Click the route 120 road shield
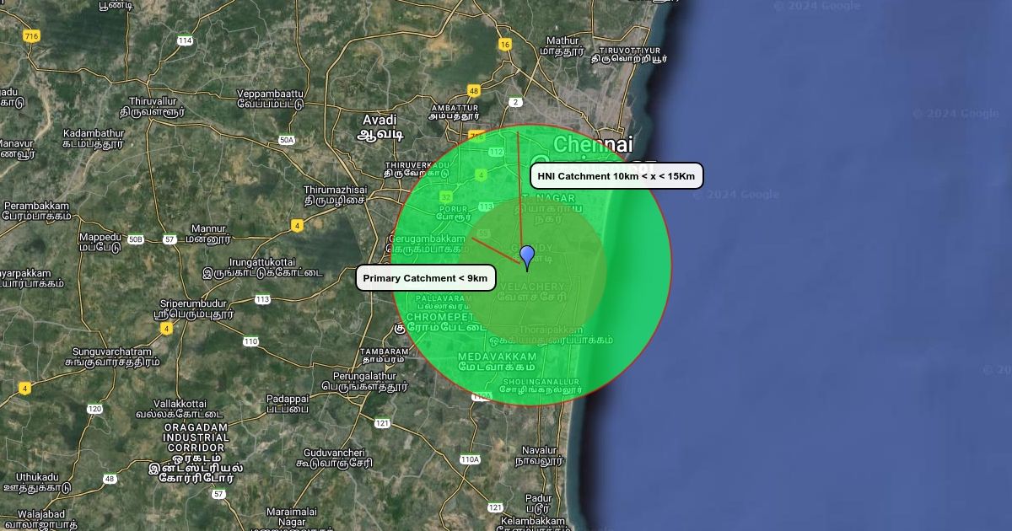 94,409
